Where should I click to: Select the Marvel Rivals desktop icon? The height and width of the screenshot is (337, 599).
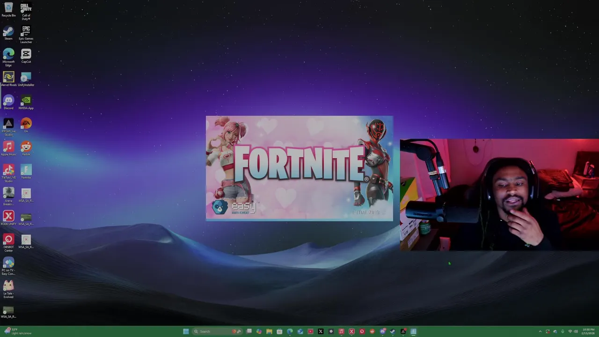pos(8,79)
